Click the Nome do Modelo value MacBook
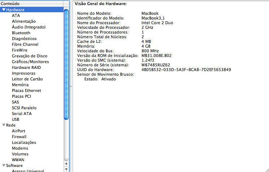Image resolution: width=269 pixels, height=172 pixels. pos(150,14)
